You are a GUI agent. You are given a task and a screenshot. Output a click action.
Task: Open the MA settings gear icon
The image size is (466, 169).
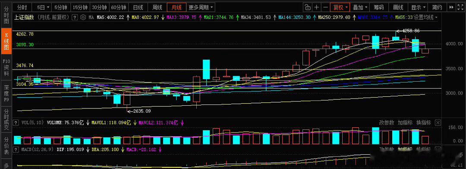click(83, 17)
